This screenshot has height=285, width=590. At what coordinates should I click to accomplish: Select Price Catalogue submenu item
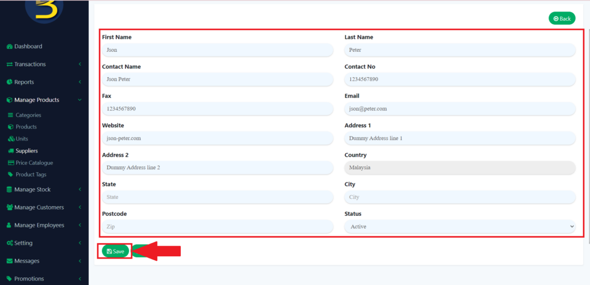[x=34, y=163]
